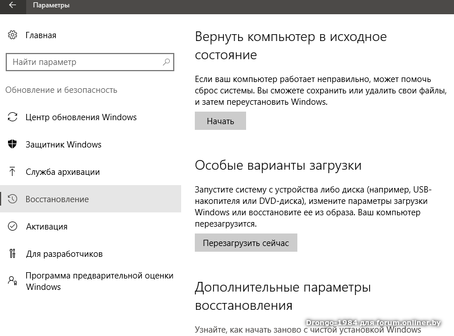The width and height of the screenshot is (454, 336).
Task: Select Защитник Windows in sidebar
Action: (63, 145)
